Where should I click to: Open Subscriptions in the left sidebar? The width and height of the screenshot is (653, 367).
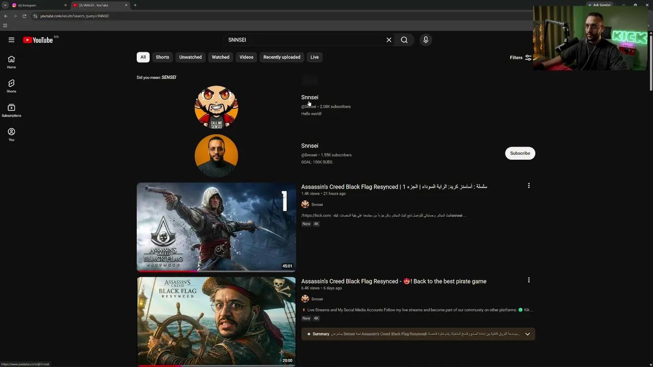11,110
